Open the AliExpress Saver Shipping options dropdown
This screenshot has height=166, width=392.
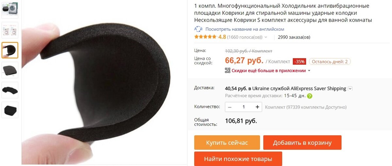point(350,89)
